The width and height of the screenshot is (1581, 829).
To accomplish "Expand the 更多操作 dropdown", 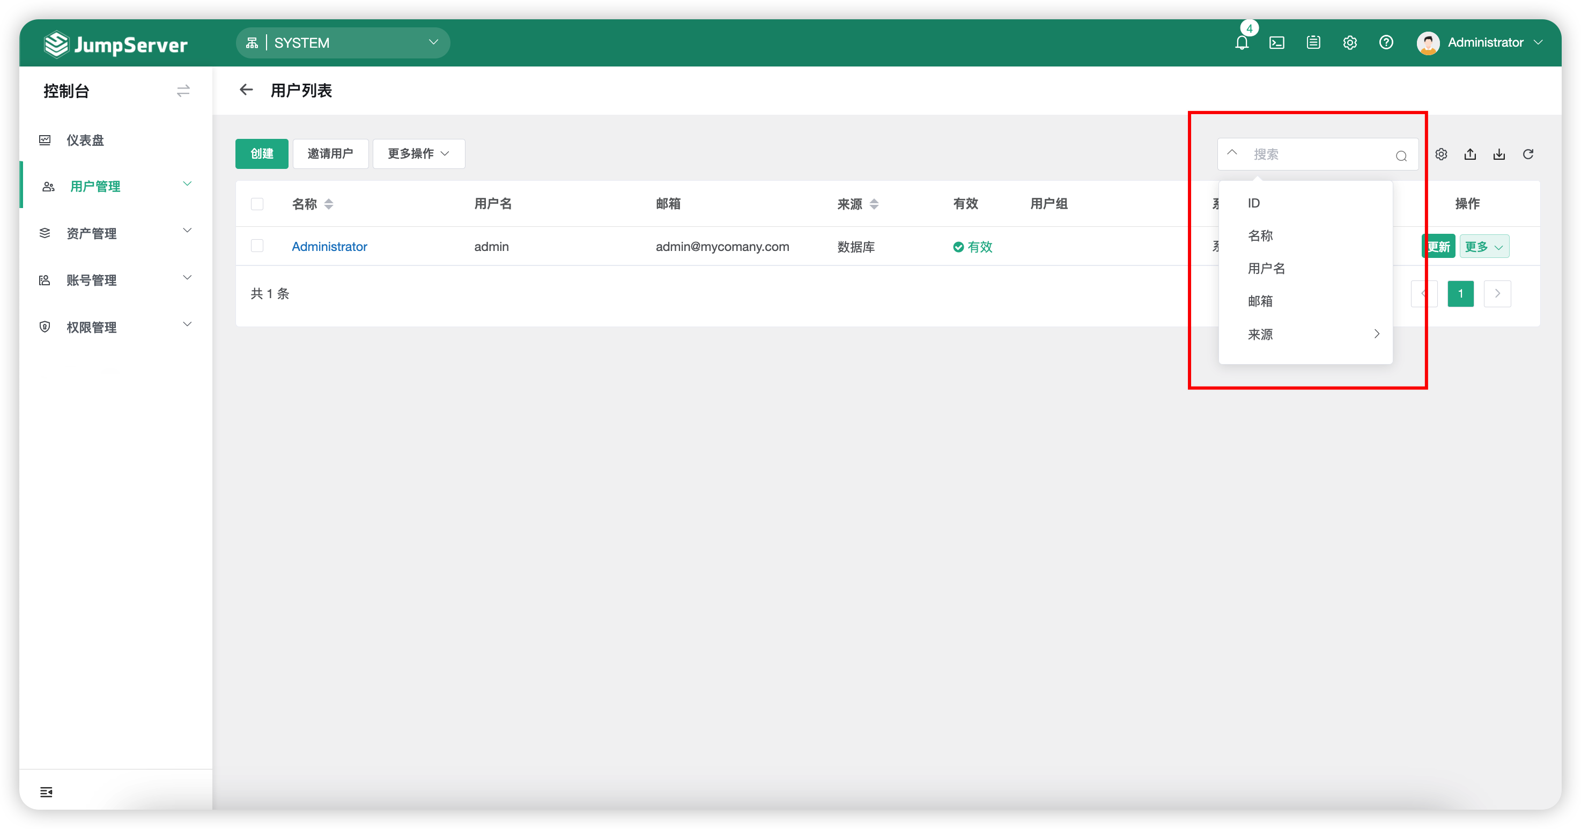I will (418, 153).
